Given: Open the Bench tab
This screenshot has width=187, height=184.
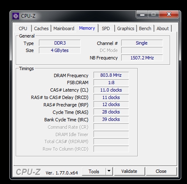Looking at the screenshot, I should point(145,28).
